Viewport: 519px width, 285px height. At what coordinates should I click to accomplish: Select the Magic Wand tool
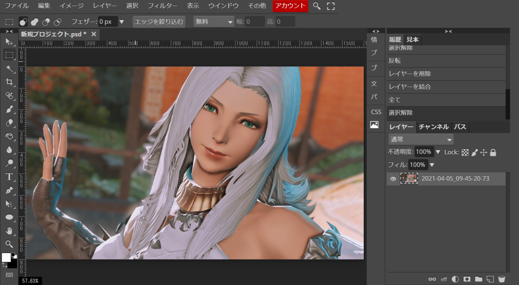[9, 68]
